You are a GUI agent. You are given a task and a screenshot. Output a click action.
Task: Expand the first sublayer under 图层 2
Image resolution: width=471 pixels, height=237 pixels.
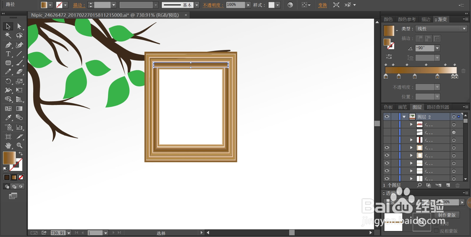click(412, 124)
